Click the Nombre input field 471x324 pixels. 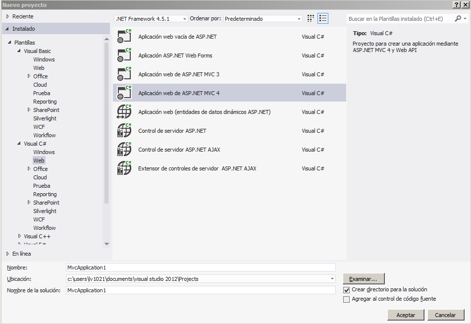coord(201,268)
